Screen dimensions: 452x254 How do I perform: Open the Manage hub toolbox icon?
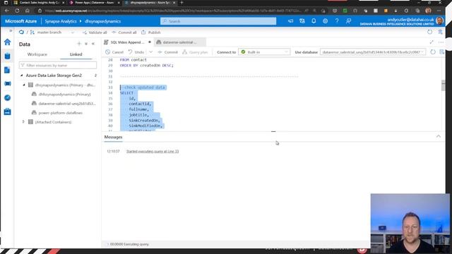[x=8, y=111]
